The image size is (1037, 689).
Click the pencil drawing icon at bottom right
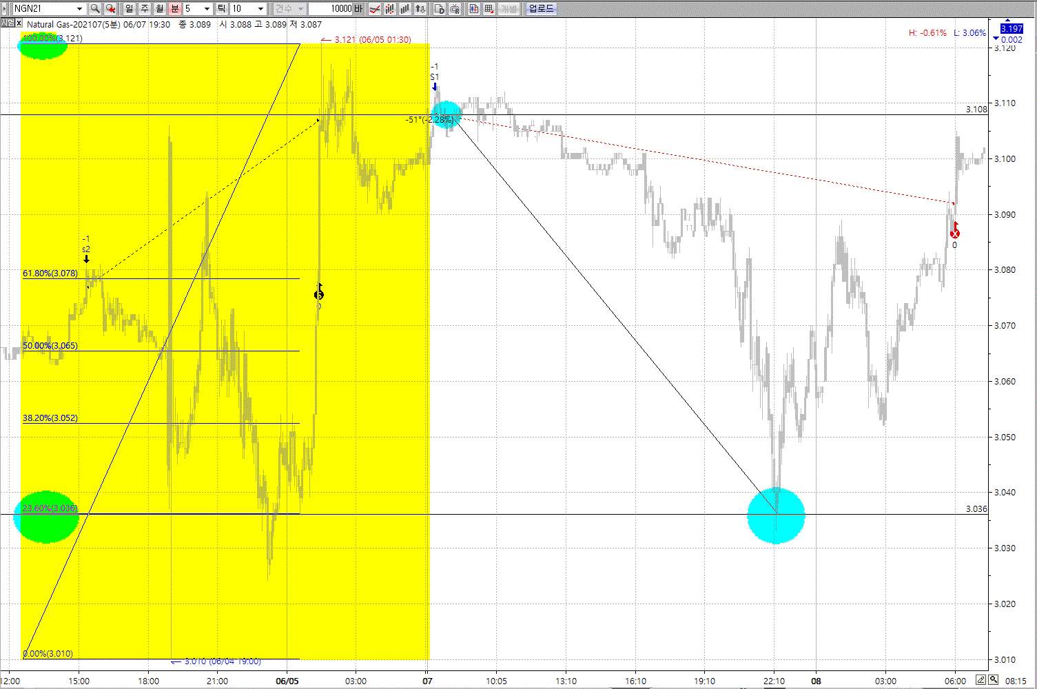coord(980,681)
